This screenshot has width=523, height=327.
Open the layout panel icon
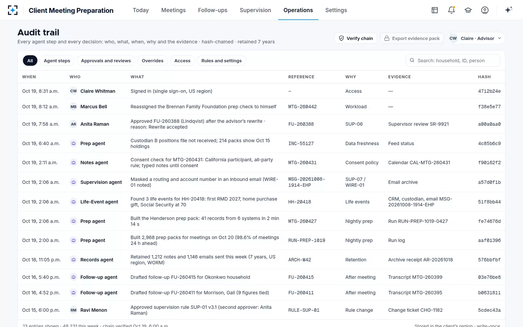point(435,10)
